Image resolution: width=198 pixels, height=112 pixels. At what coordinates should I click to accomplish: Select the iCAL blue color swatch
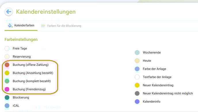coord(7,106)
